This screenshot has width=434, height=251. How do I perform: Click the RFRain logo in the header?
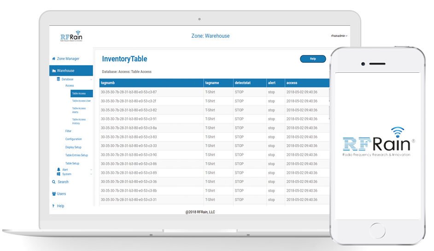point(71,37)
